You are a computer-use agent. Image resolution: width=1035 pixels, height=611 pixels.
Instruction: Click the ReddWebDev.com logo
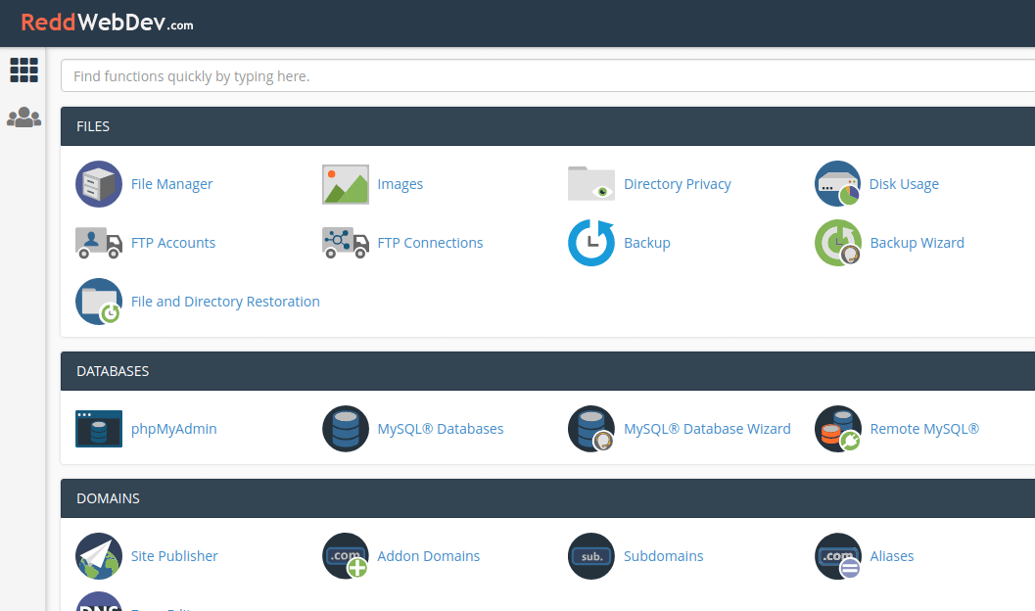pyautogui.click(x=107, y=23)
